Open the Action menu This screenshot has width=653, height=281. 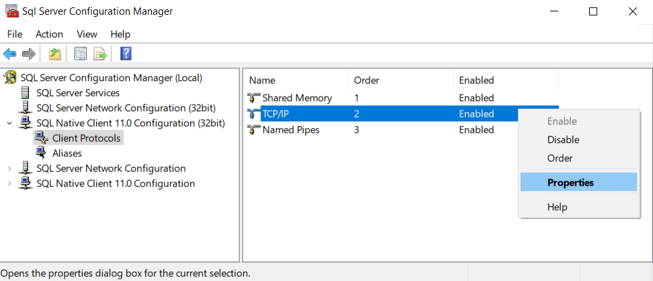49,34
